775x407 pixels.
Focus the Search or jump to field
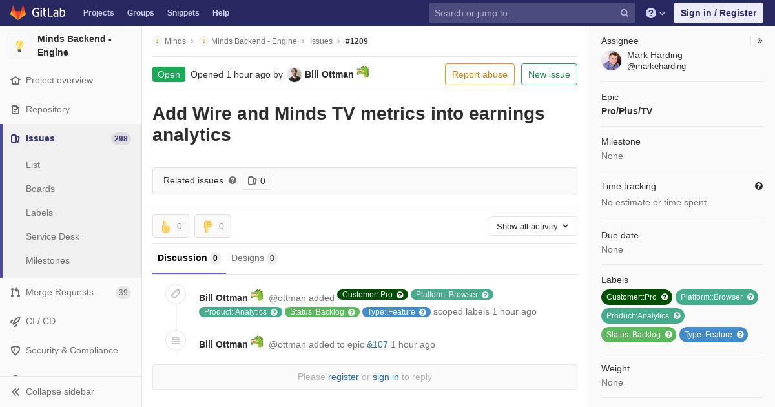pyautogui.click(x=532, y=13)
